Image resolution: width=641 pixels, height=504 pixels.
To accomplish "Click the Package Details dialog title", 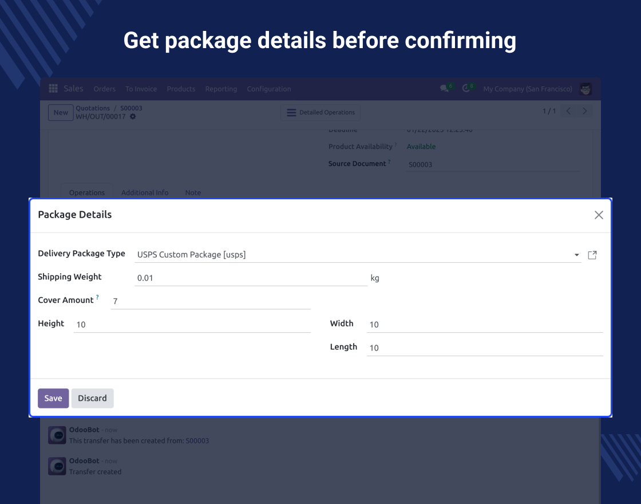I will point(75,214).
